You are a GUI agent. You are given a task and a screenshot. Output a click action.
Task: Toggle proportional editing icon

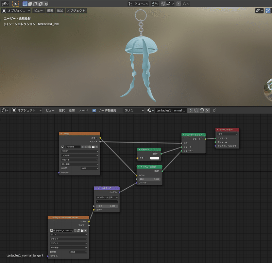click(x=179, y=4)
